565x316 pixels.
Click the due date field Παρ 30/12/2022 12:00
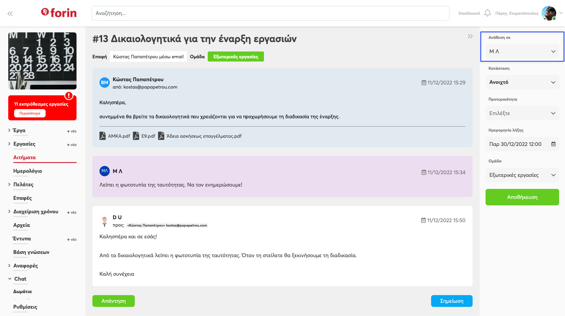tap(522, 144)
